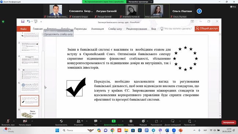Expand audio options arrow next to microphone
Screen dimensions: 238x134
(x=14, y=121)
